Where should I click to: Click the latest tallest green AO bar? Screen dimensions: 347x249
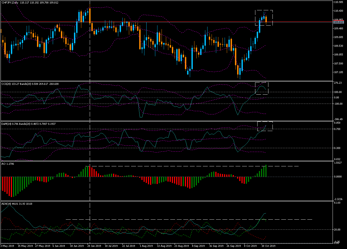(x=266, y=171)
